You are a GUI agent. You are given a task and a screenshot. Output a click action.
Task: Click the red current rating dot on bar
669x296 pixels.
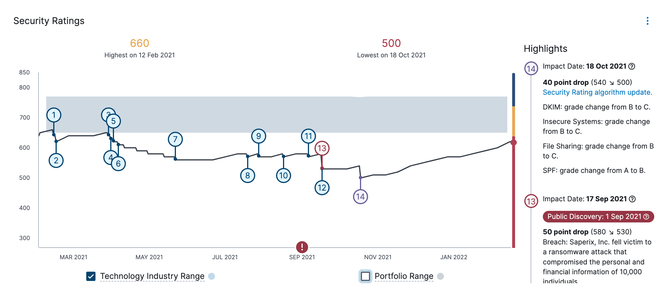click(x=514, y=142)
